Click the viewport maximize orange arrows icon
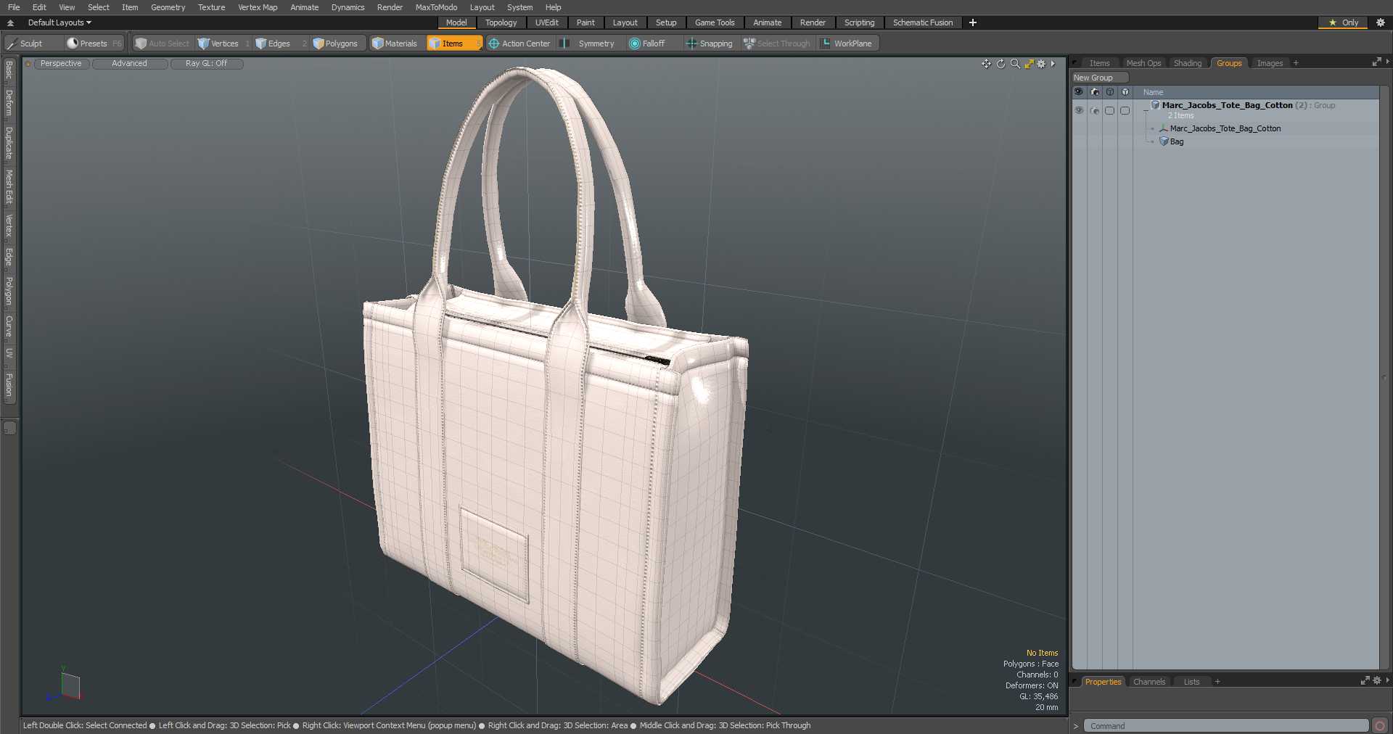Image resolution: width=1393 pixels, height=734 pixels. point(1029,64)
